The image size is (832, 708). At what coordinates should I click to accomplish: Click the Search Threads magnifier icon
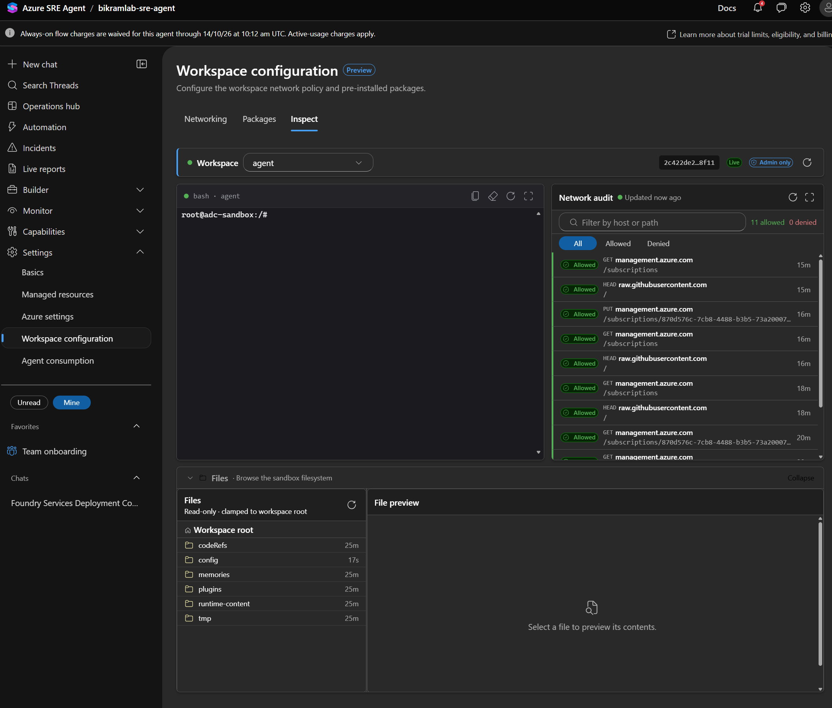13,85
